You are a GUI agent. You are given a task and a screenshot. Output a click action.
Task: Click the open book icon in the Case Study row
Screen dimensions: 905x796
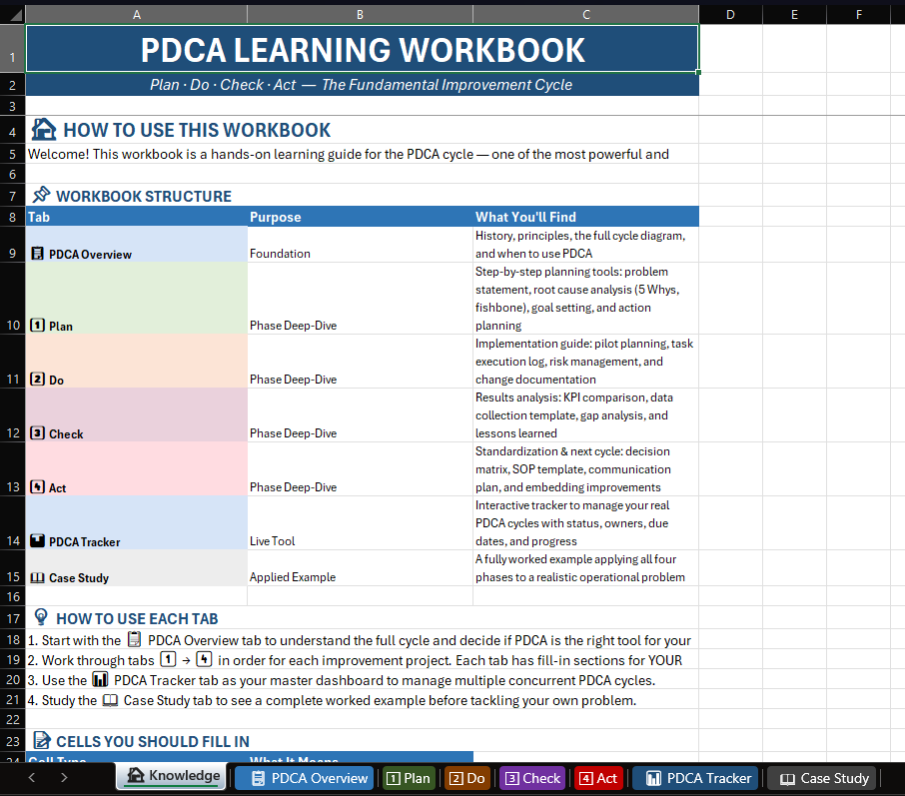tap(37, 576)
